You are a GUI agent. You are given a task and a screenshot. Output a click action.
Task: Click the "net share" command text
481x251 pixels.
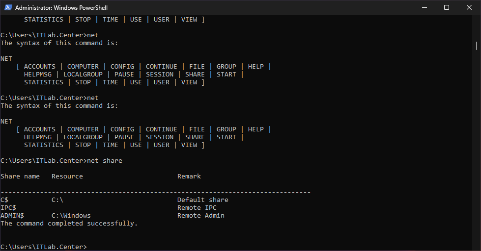105,161
